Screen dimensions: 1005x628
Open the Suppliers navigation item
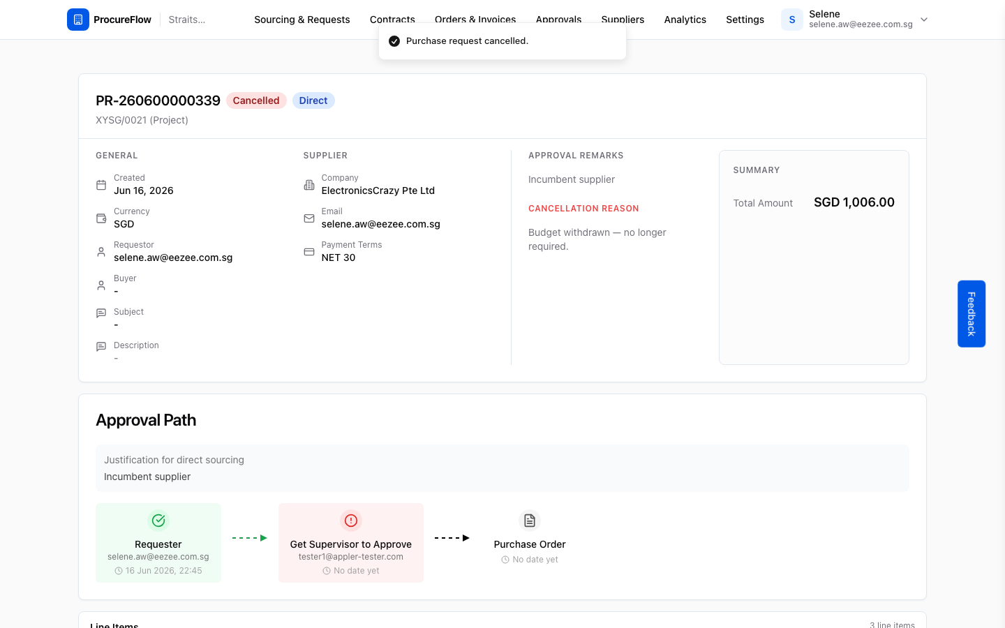click(623, 20)
